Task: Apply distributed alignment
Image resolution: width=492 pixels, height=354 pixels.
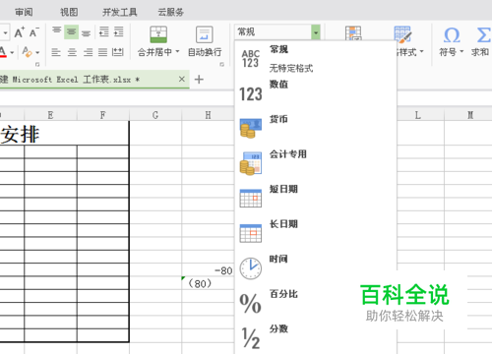Action: pos(118,52)
